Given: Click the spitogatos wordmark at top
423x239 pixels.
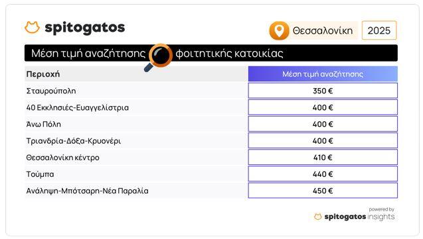Looking at the screenshot, I should coord(85,28).
